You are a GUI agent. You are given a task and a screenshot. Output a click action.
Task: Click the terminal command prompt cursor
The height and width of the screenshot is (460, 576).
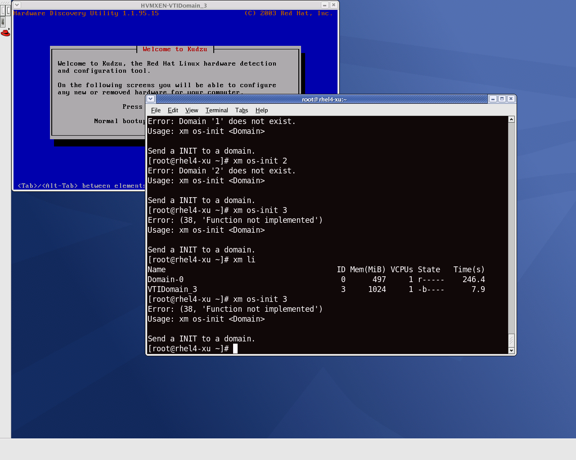tap(235, 349)
